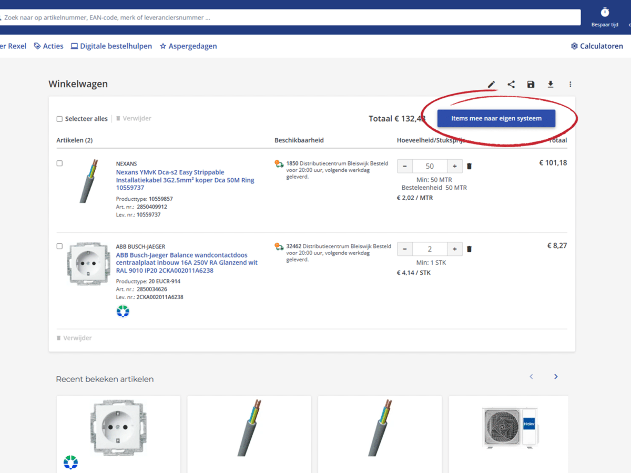Tick the ABB Busch-Jaeger item checkbox
The width and height of the screenshot is (631, 473).
coord(59,246)
